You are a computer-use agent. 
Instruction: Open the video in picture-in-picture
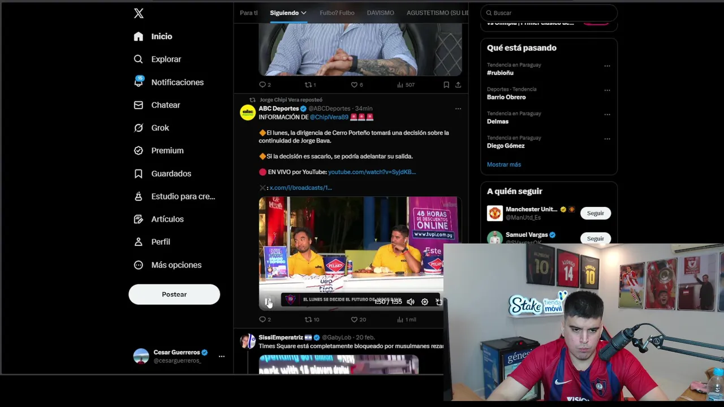tap(439, 302)
